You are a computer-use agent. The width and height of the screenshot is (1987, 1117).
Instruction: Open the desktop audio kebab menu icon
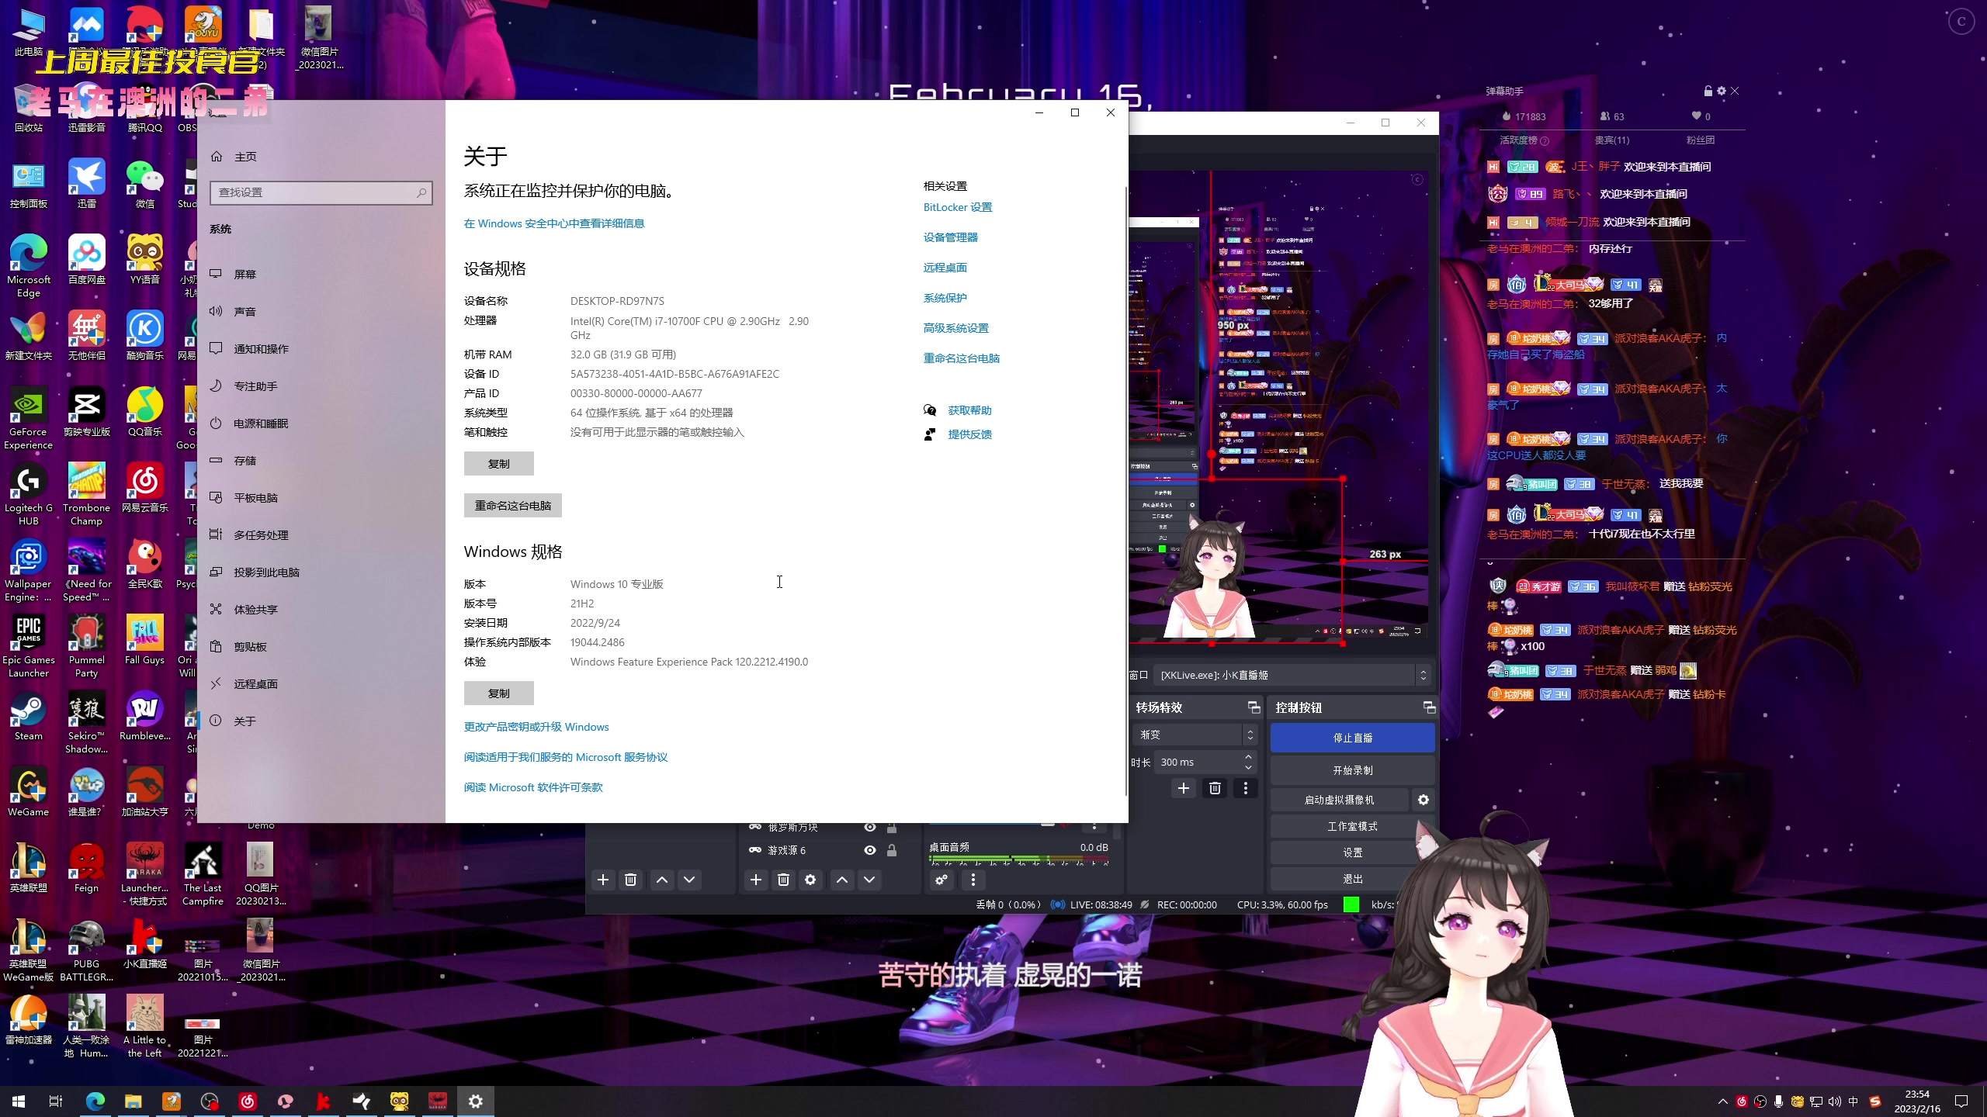pyautogui.click(x=973, y=880)
